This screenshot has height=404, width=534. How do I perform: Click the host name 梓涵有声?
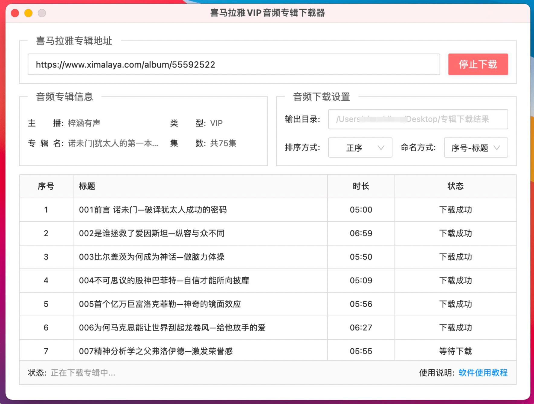click(x=84, y=123)
